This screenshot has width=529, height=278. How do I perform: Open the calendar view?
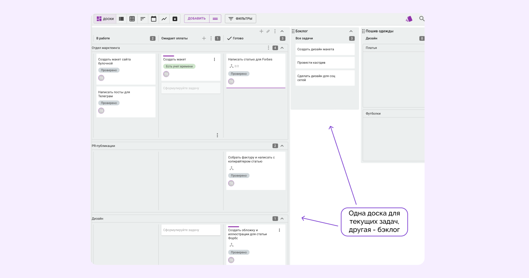(153, 19)
